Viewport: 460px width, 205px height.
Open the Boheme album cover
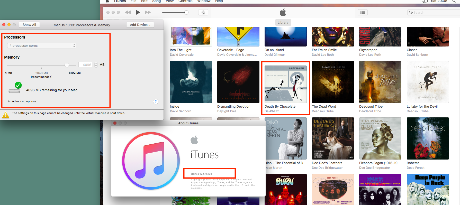coord(428,138)
